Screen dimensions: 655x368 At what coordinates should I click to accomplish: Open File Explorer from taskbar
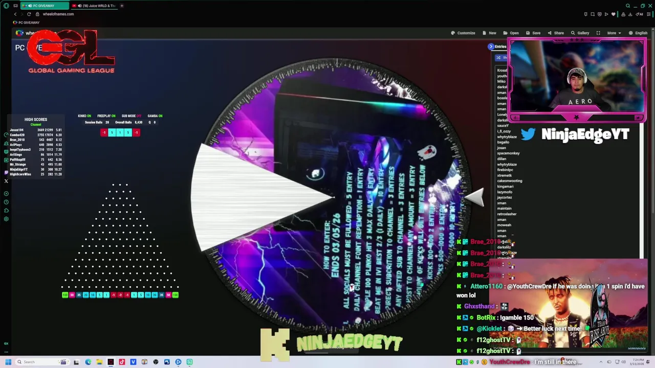(x=99, y=362)
